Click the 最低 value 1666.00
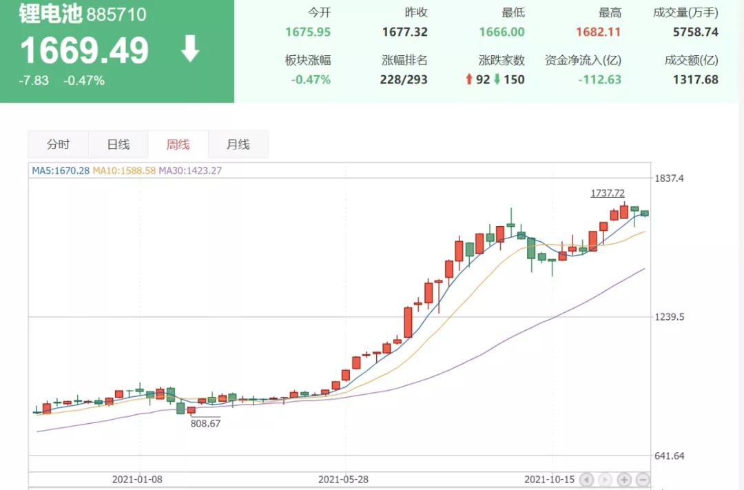This screenshot has width=744, height=490. tap(502, 32)
